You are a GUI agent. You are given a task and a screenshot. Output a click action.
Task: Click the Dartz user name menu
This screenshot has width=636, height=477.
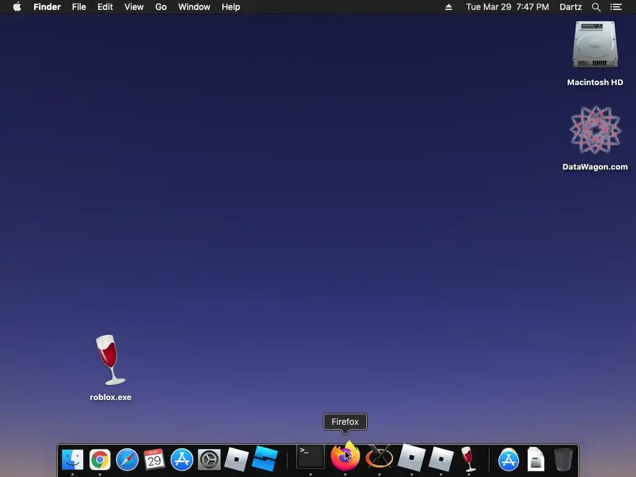point(571,7)
